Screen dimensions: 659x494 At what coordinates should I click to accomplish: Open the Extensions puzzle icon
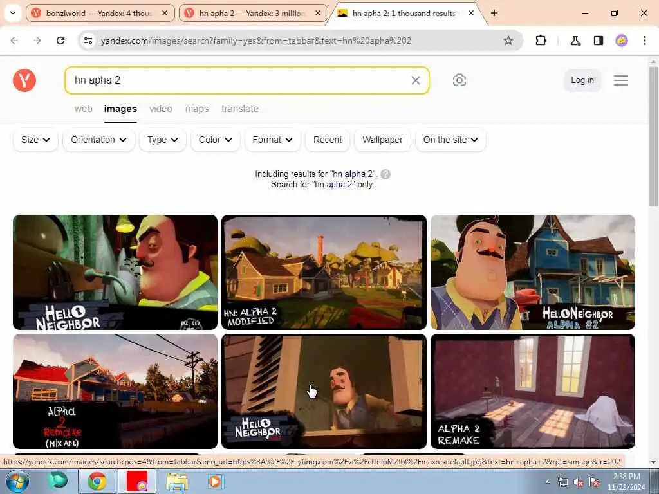pyautogui.click(x=541, y=41)
